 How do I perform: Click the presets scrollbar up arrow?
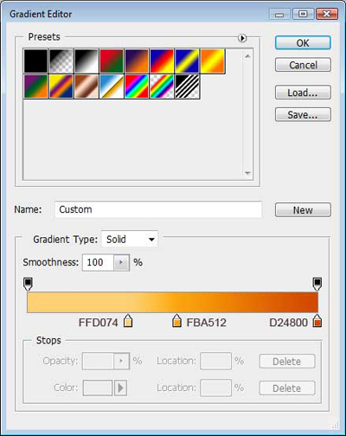247,56
